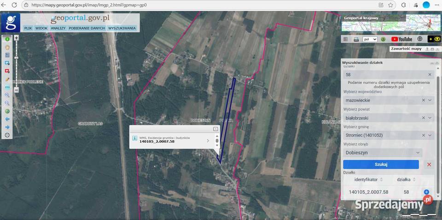Click the zoom in plus button
442x220 pixels.
(17, 38)
